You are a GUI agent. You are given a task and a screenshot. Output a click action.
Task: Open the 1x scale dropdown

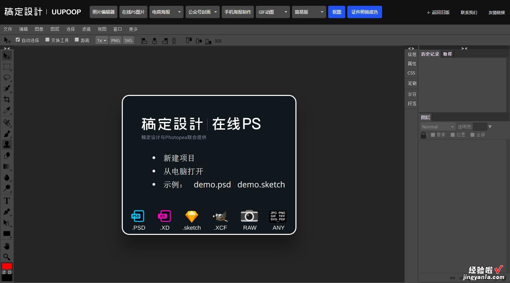point(102,40)
